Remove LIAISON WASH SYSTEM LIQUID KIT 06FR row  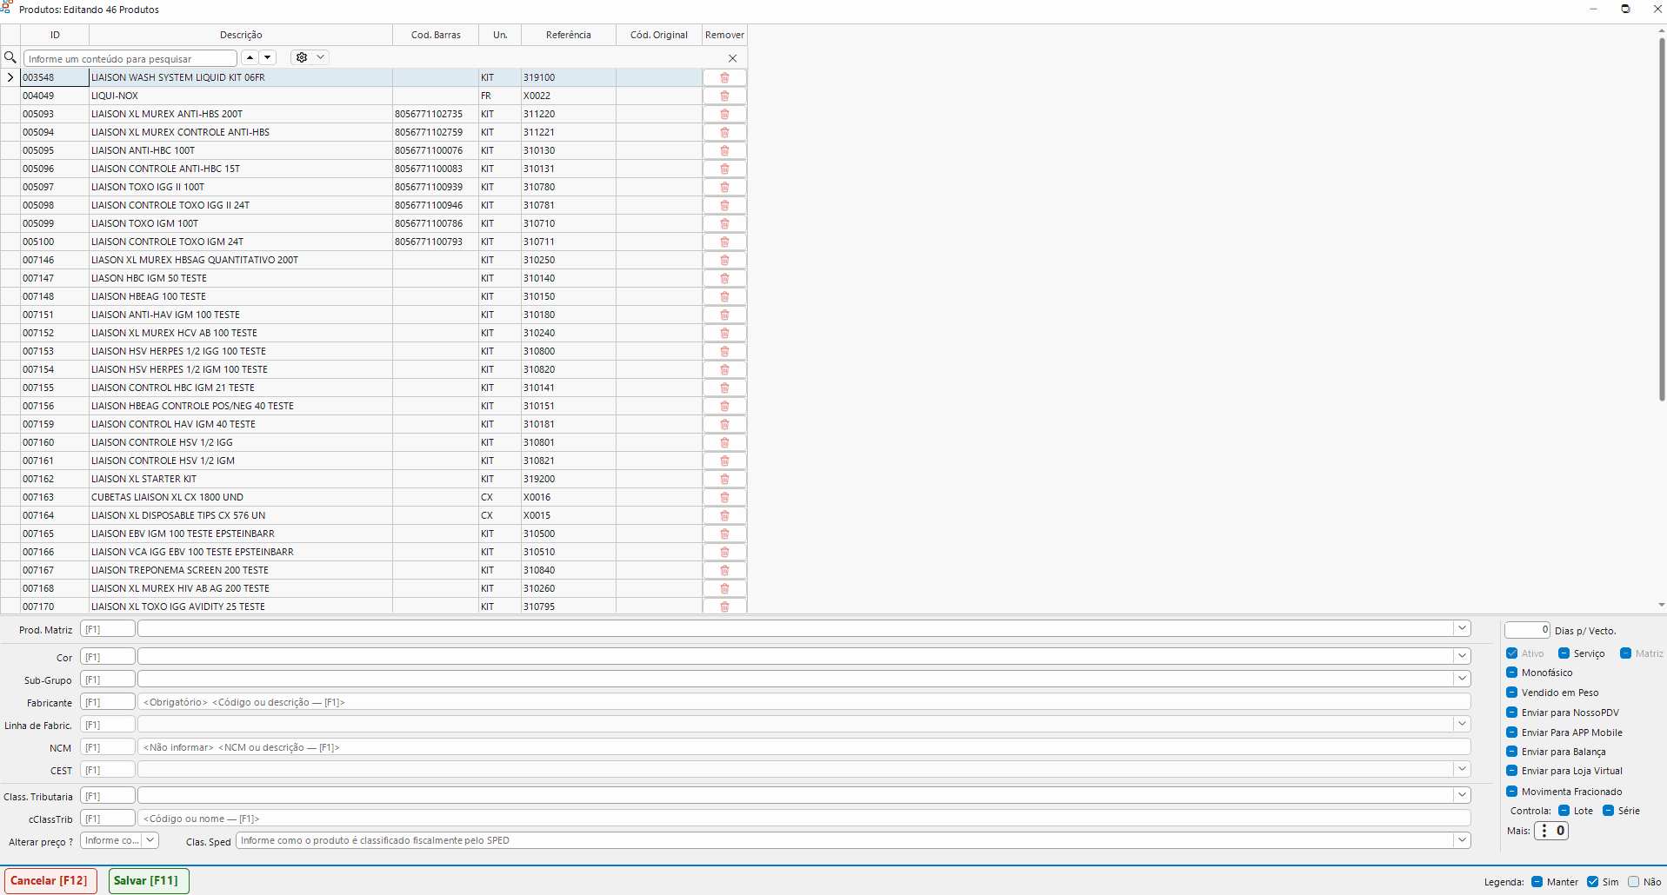[x=724, y=77]
